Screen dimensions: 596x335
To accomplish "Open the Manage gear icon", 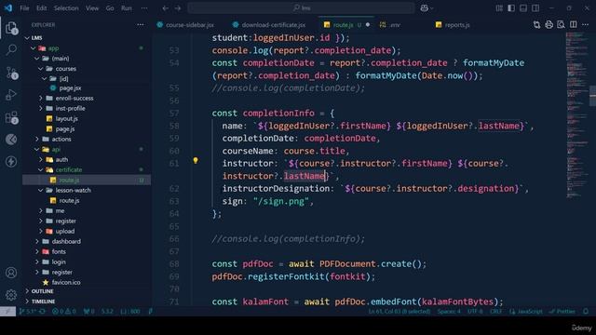I will pos(11,294).
